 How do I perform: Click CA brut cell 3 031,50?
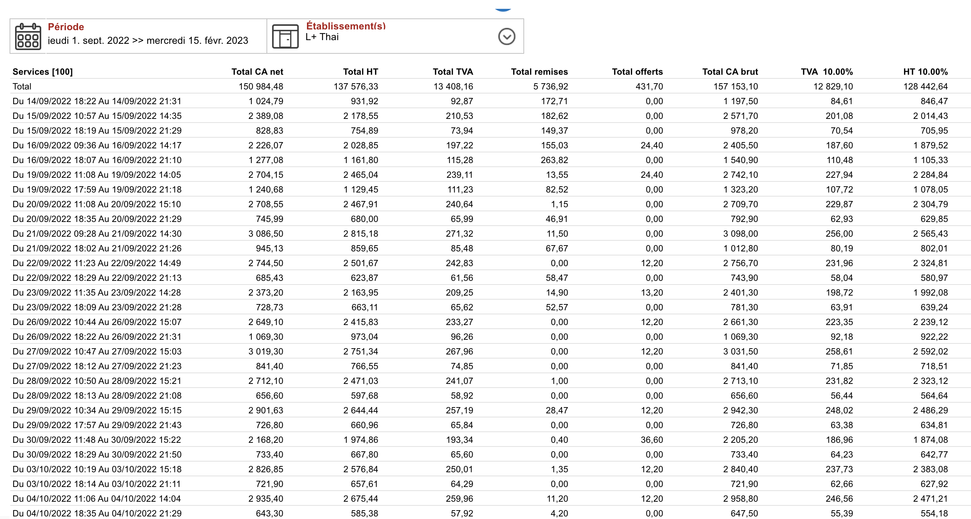point(740,351)
